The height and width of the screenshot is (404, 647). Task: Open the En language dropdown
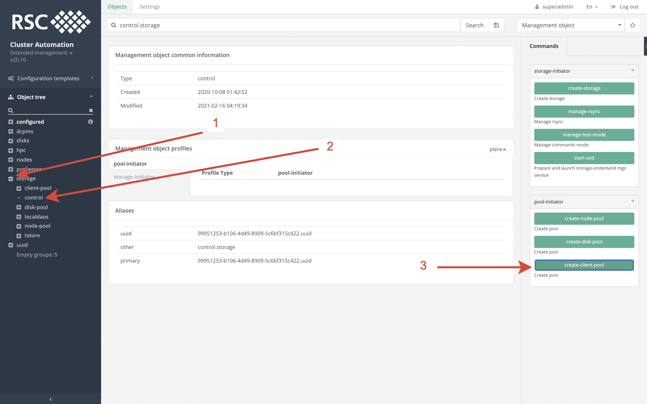[592, 6]
